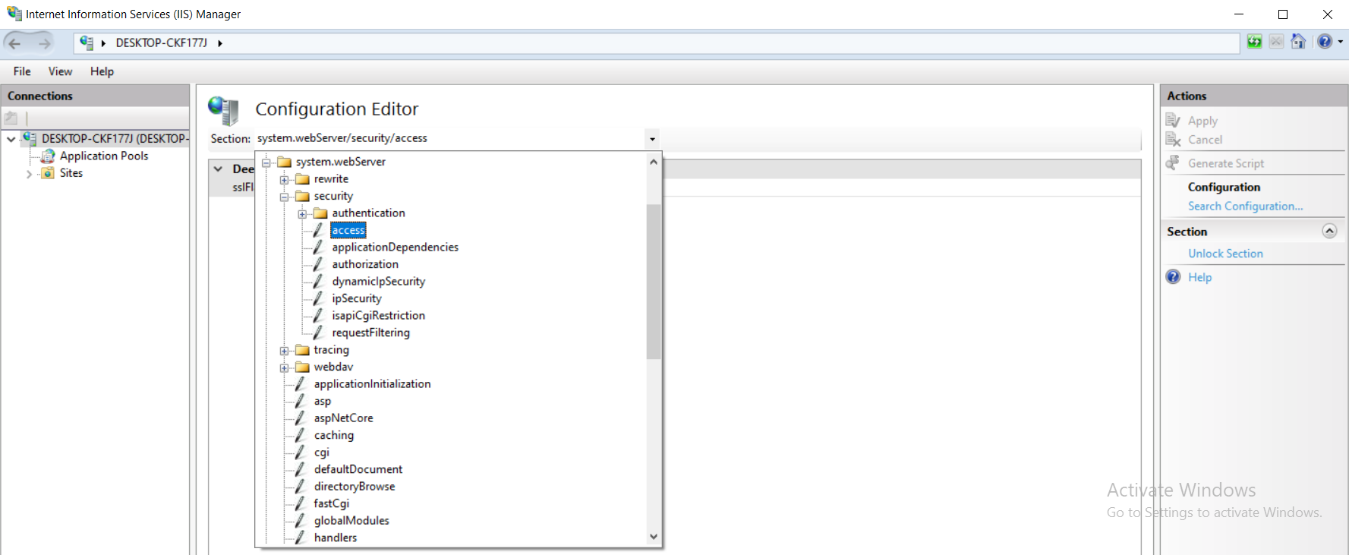This screenshot has width=1349, height=555.
Task: Click the Generate Script icon in Actions
Action: pos(1174,163)
